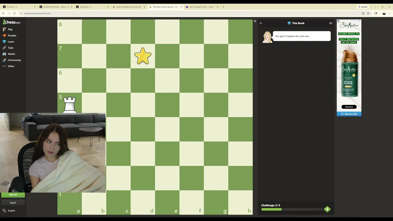
Task: Click the install app icon in address bar
Action: click(x=363, y=13)
